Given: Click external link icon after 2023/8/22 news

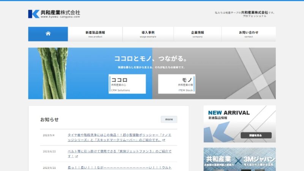Looking at the screenshot, I should click(76, 157).
